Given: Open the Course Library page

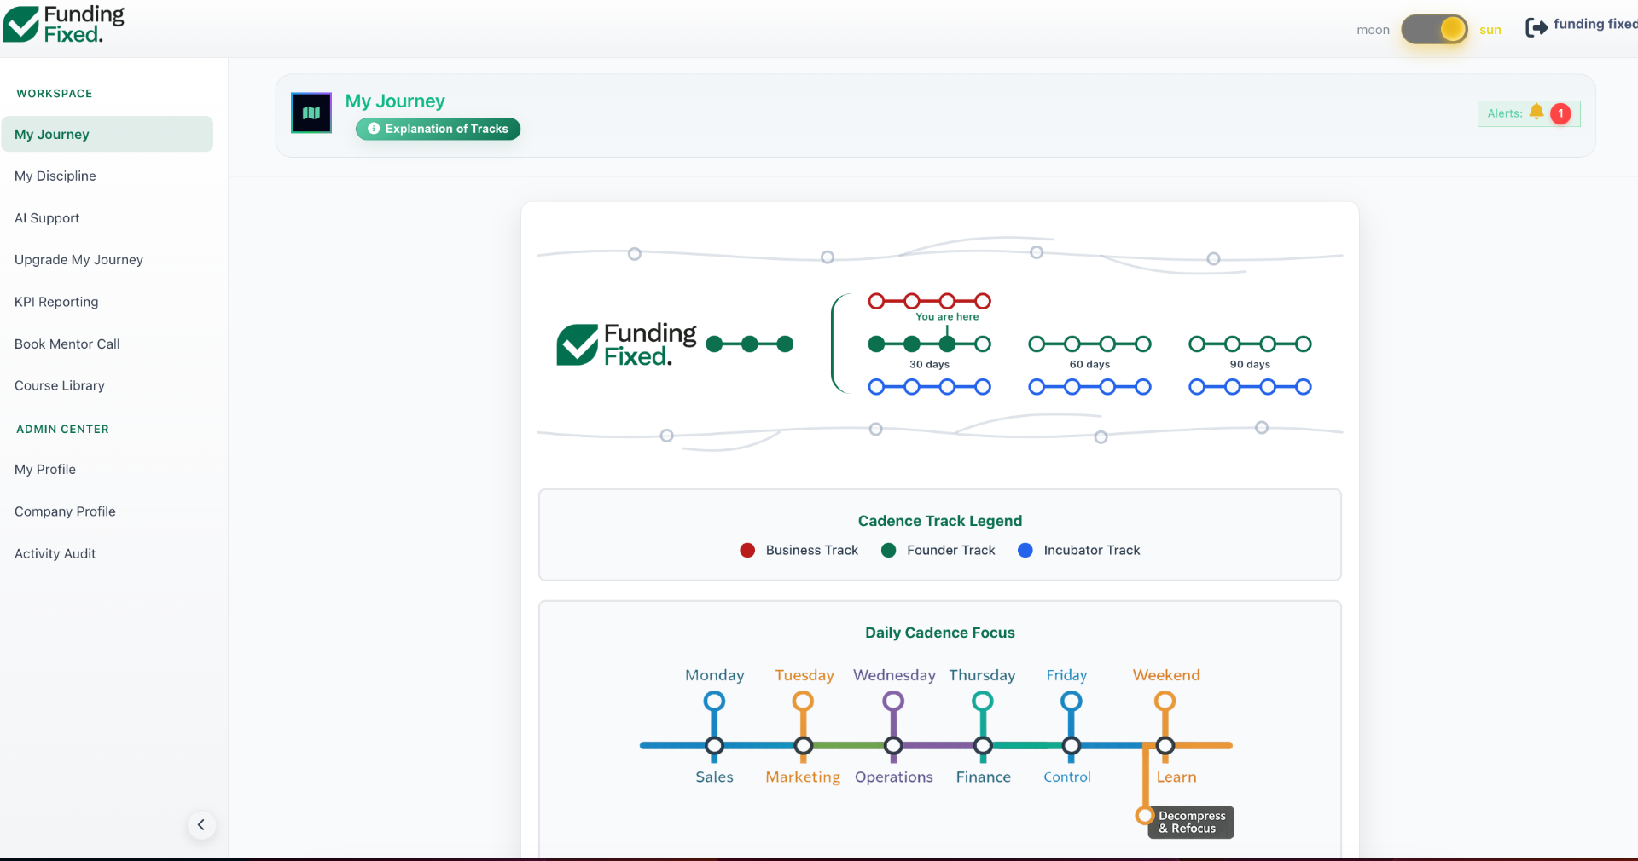Looking at the screenshot, I should point(59,385).
